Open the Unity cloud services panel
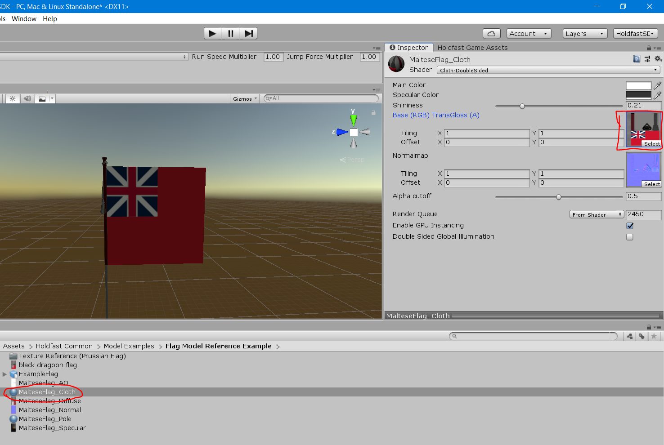This screenshot has height=445, width=664. (491, 34)
